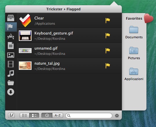Viewport: 156px width, 127px height.
Task: Show the Folders filter in sidebar
Action: [x=11, y=83]
